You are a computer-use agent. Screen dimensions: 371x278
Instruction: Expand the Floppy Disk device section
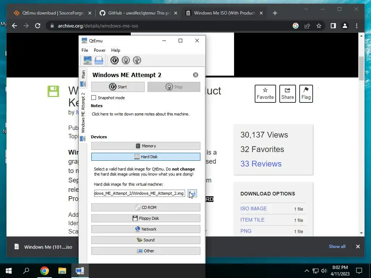[x=146, y=218]
